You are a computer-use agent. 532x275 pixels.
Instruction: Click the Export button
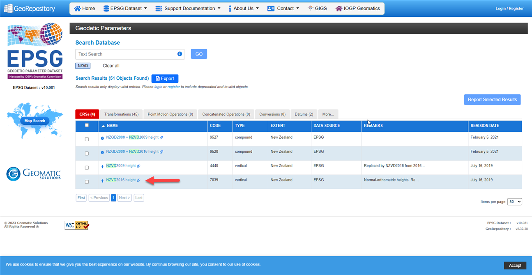(165, 78)
